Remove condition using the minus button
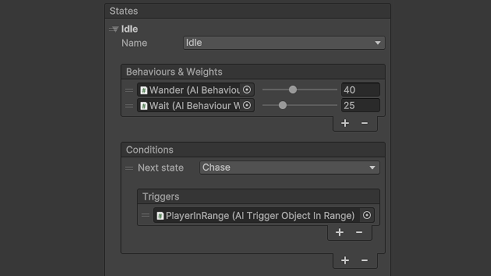Image resolution: width=491 pixels, height=276 pixels. tap(364, 260)
